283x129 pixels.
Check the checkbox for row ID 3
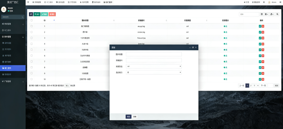tap(32, 38)
